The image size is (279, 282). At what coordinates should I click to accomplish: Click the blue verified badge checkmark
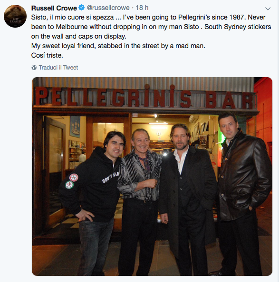click(82, 8)
